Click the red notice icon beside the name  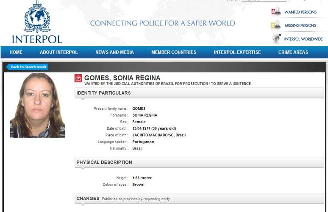coord(78,78)
